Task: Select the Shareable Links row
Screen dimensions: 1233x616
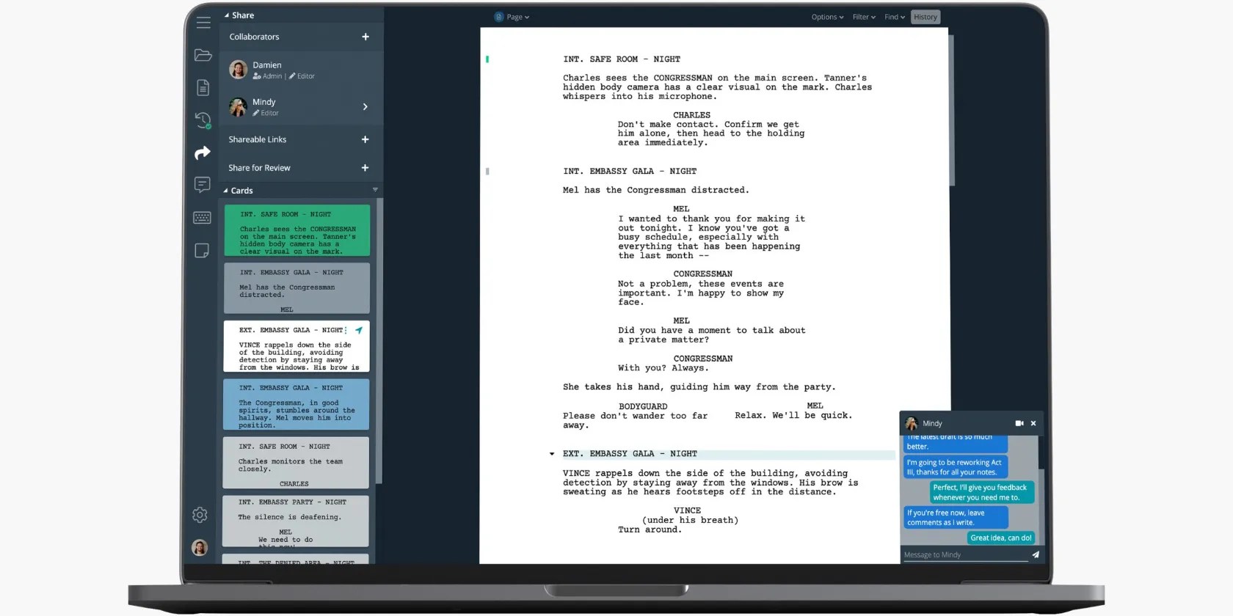Action: [x=299, y=139]
